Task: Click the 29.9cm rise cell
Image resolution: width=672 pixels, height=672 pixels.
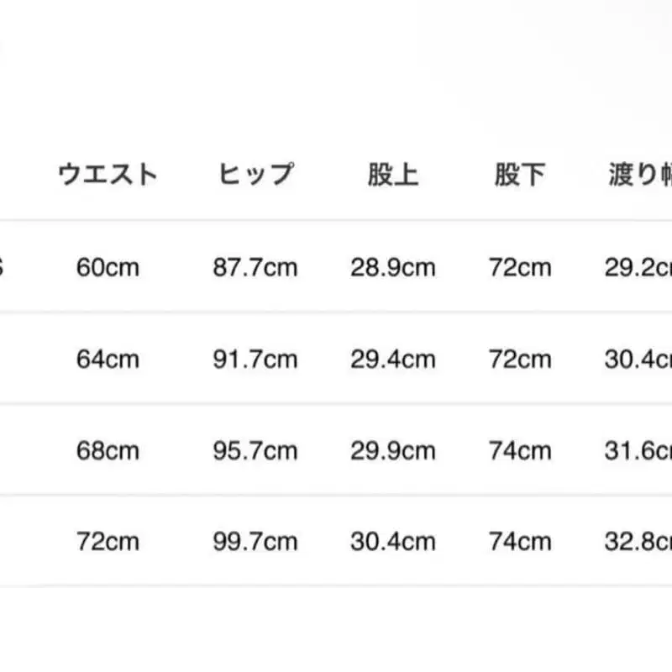Action: pyautogui.click(x=393, y=450)
